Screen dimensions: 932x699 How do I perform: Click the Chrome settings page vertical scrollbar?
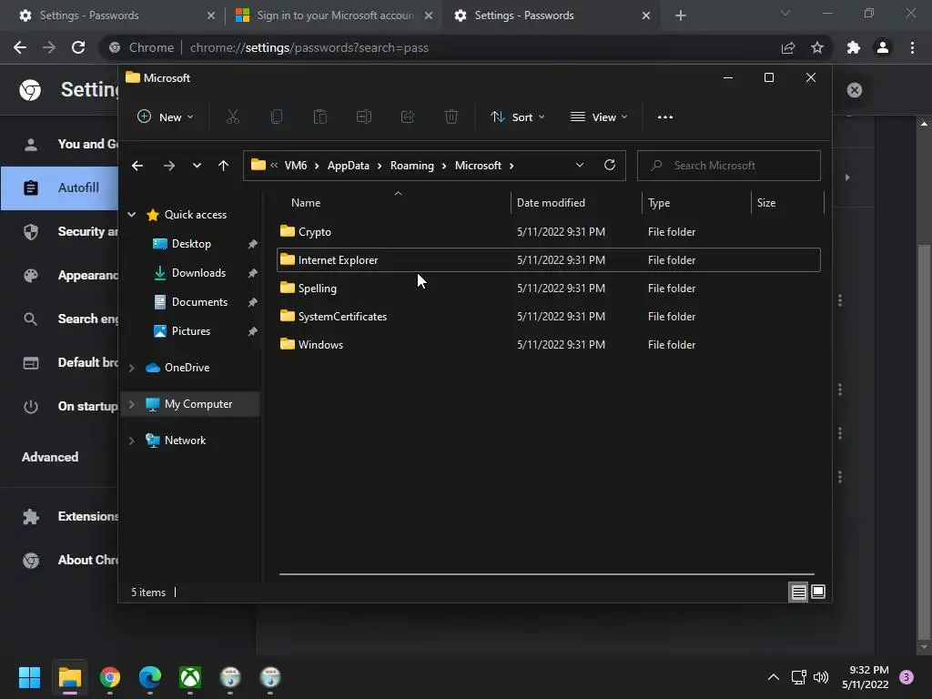coord(924,440)
